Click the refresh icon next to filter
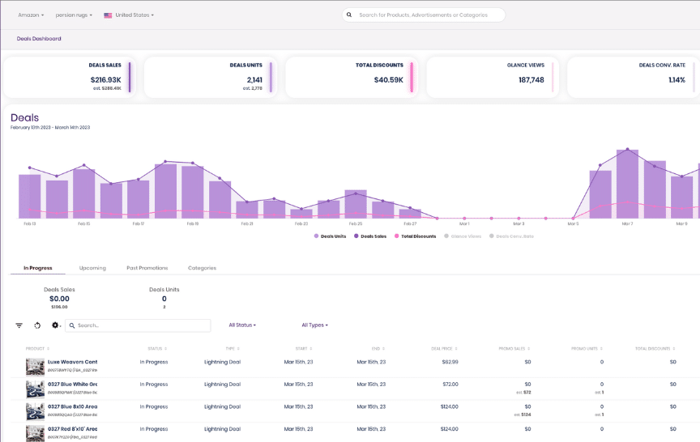The image size is (700, 442). [x=37, y=325]
